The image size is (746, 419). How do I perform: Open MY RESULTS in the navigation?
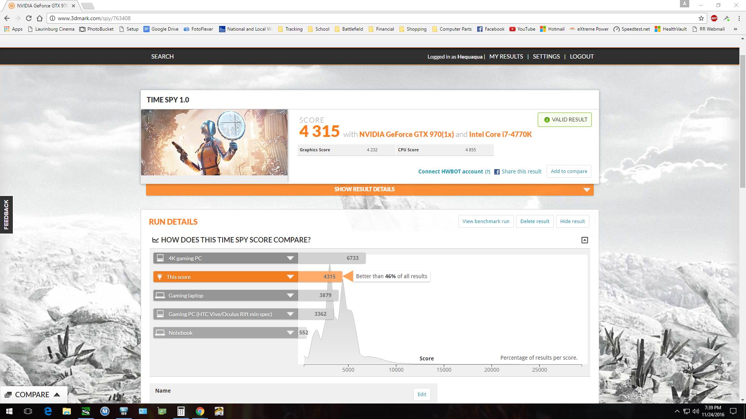[x=506, y=57]
